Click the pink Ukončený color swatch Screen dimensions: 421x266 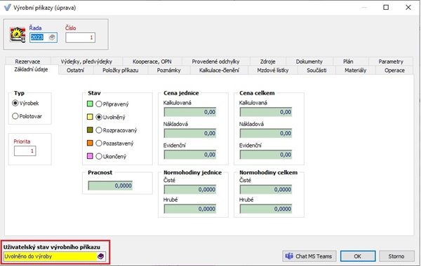click(x=90, y=156)
